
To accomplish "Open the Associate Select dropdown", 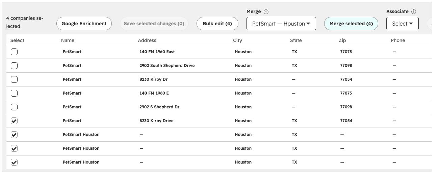I will pyautogui.click(x=403, y=24).
